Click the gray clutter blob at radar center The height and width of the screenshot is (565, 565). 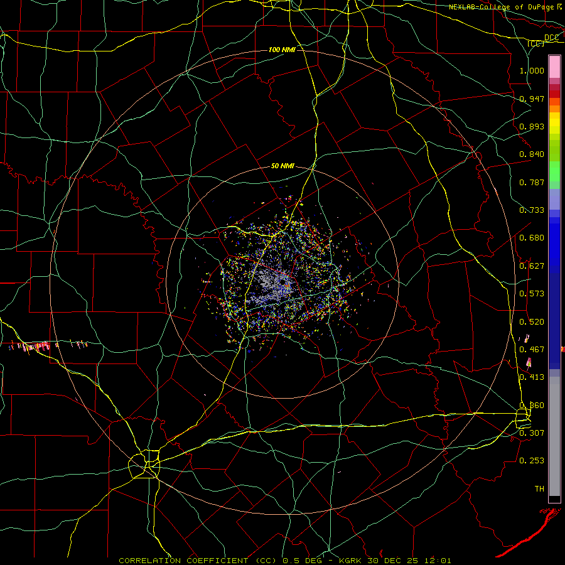tap(269, 286)
